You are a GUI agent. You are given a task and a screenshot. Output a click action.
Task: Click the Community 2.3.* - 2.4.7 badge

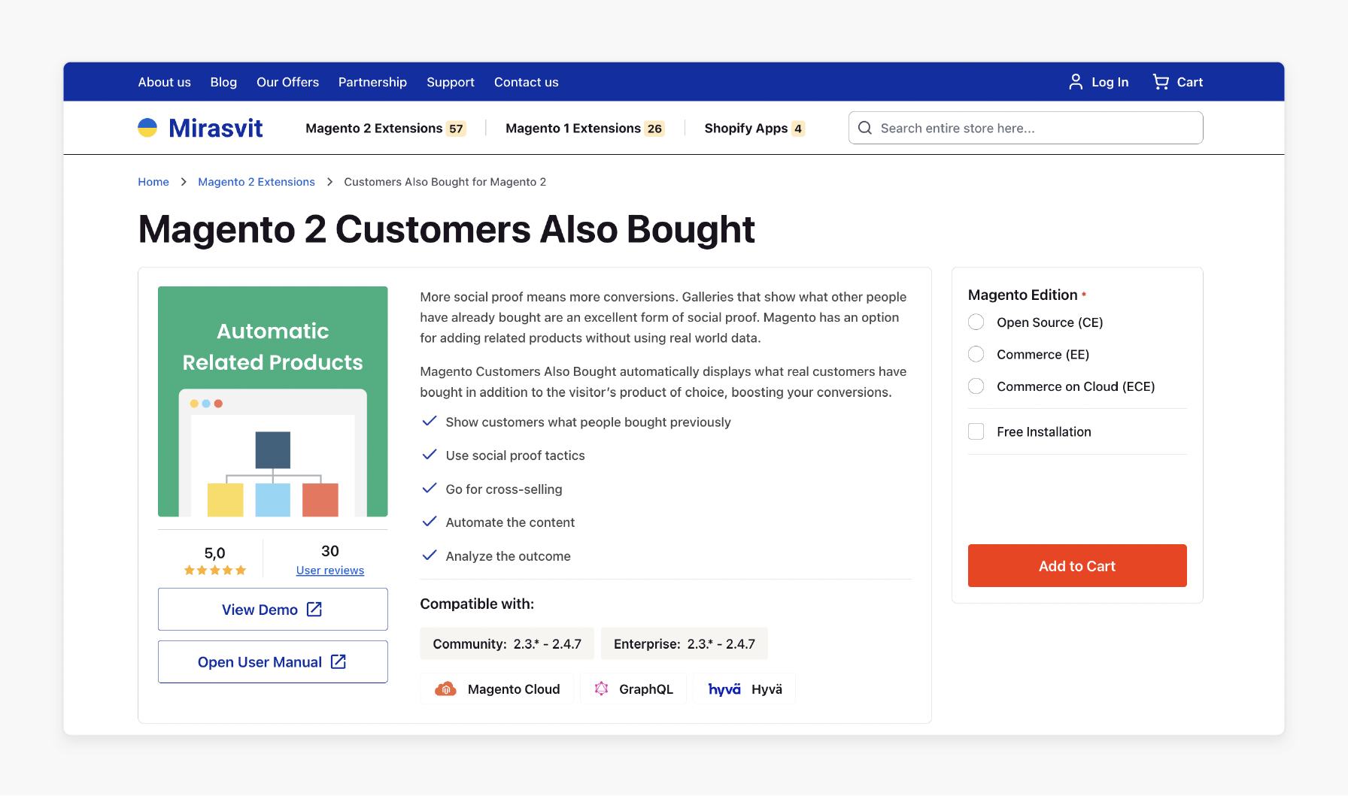507,644
